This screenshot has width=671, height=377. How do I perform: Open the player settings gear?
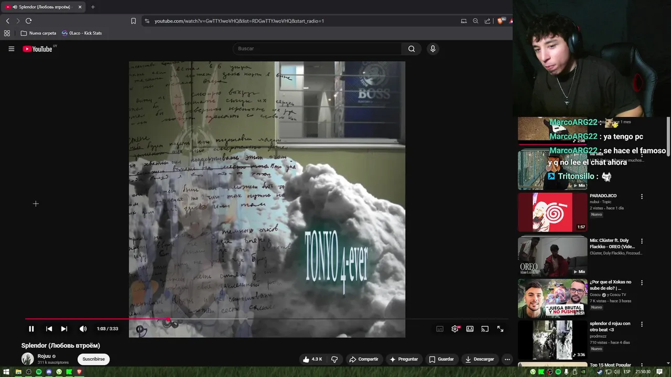click(455, 329)
